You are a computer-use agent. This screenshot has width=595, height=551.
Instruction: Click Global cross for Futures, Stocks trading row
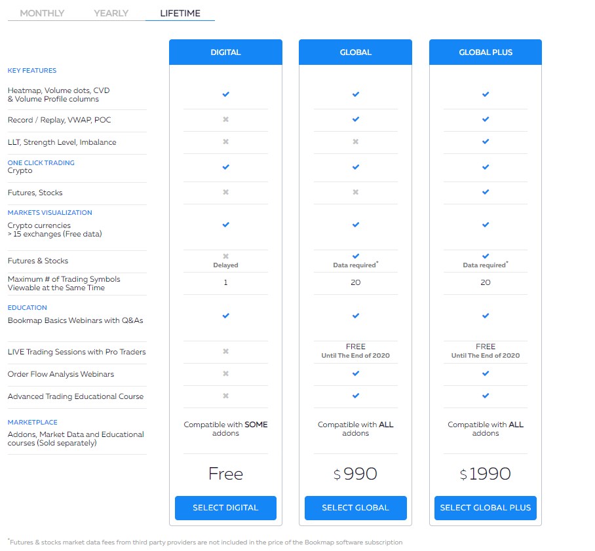(x=356, y=192)
